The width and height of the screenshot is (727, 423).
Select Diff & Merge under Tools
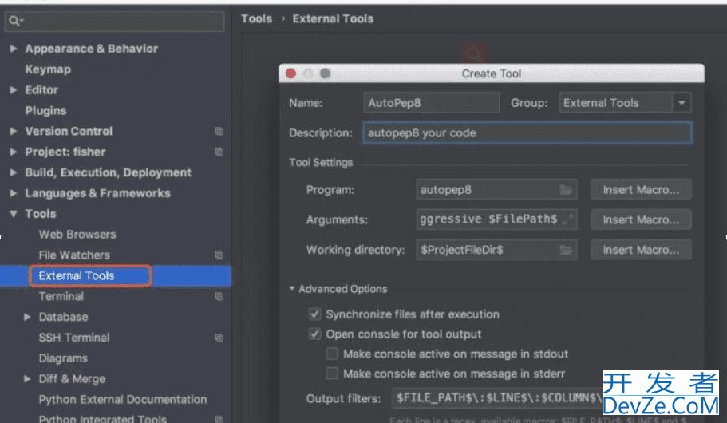[72, 379]
